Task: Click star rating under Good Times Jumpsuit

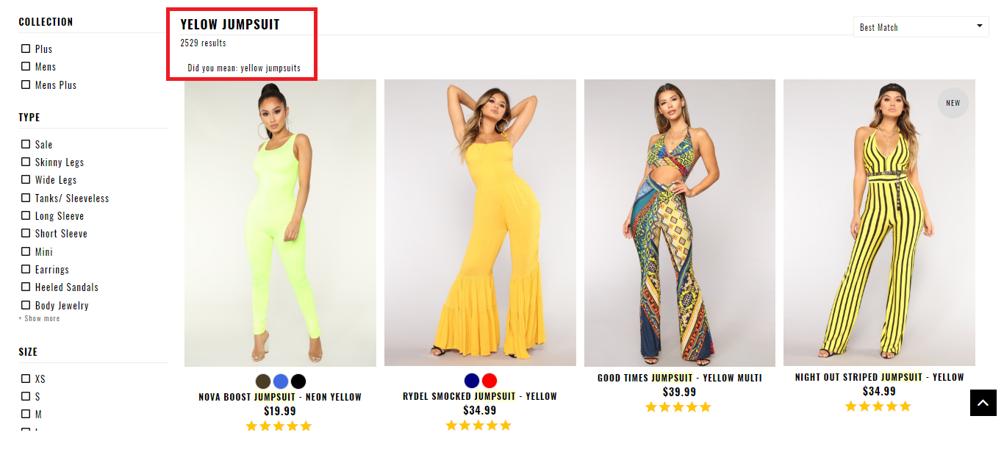Action: coord(678,406)
